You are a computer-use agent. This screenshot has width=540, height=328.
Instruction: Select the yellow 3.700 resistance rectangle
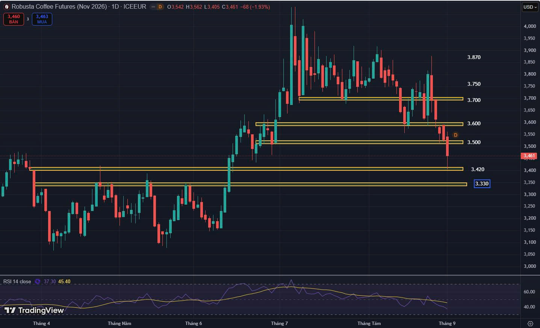click(x=381, y=99)
